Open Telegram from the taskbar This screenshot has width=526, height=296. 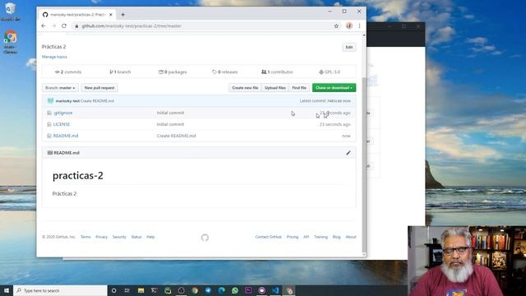(x=208, y=290)
